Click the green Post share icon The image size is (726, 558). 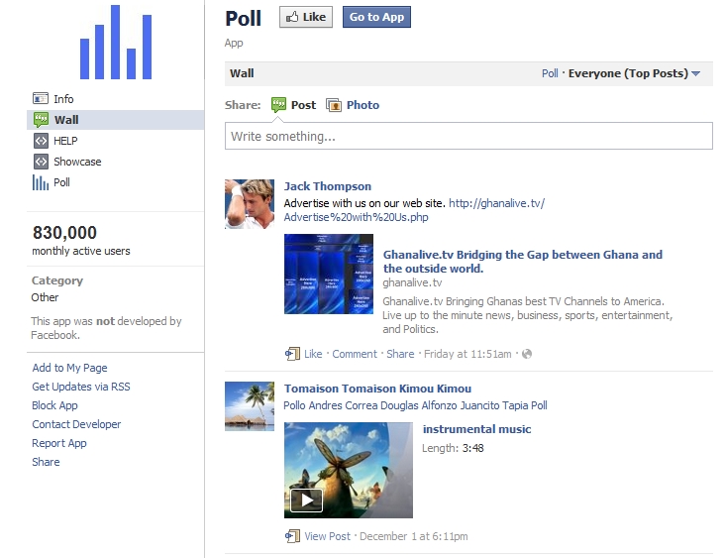point(278,105)
